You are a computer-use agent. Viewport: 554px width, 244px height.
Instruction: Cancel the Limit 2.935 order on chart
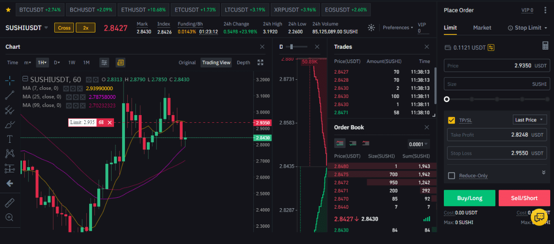pos(110,122)
